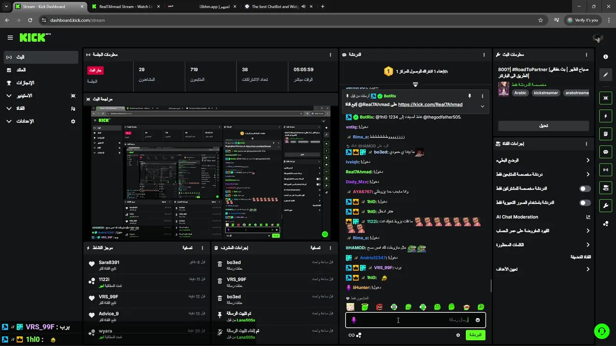This screenshot has height=346, width=616.
Task: Open the info icon in right toolbar
Action: [605, 57]
